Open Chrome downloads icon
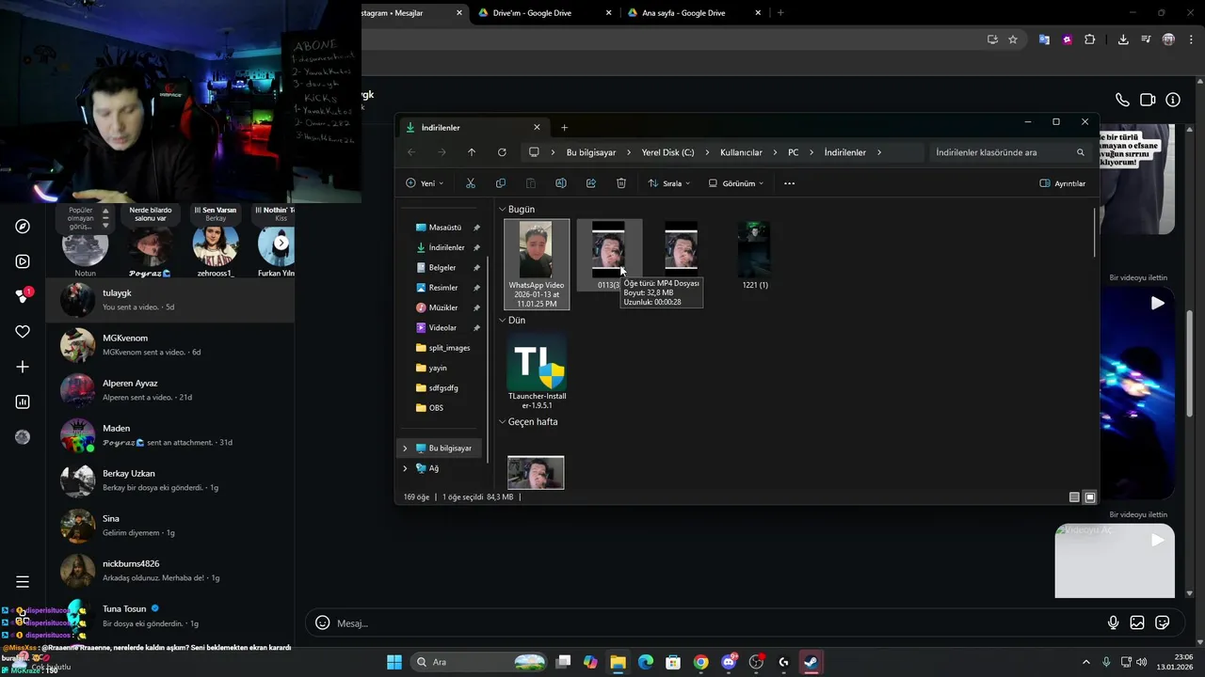The width and height of the screenshot is (1205, 677). click(1123, 39)
